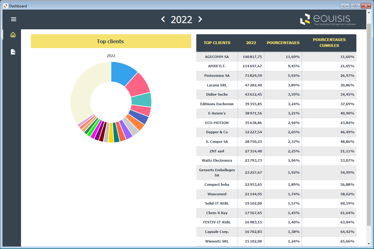Screen dimensions: 374x249
Task: Click the export document sidebar icon
Action: (x=13, y=52)
